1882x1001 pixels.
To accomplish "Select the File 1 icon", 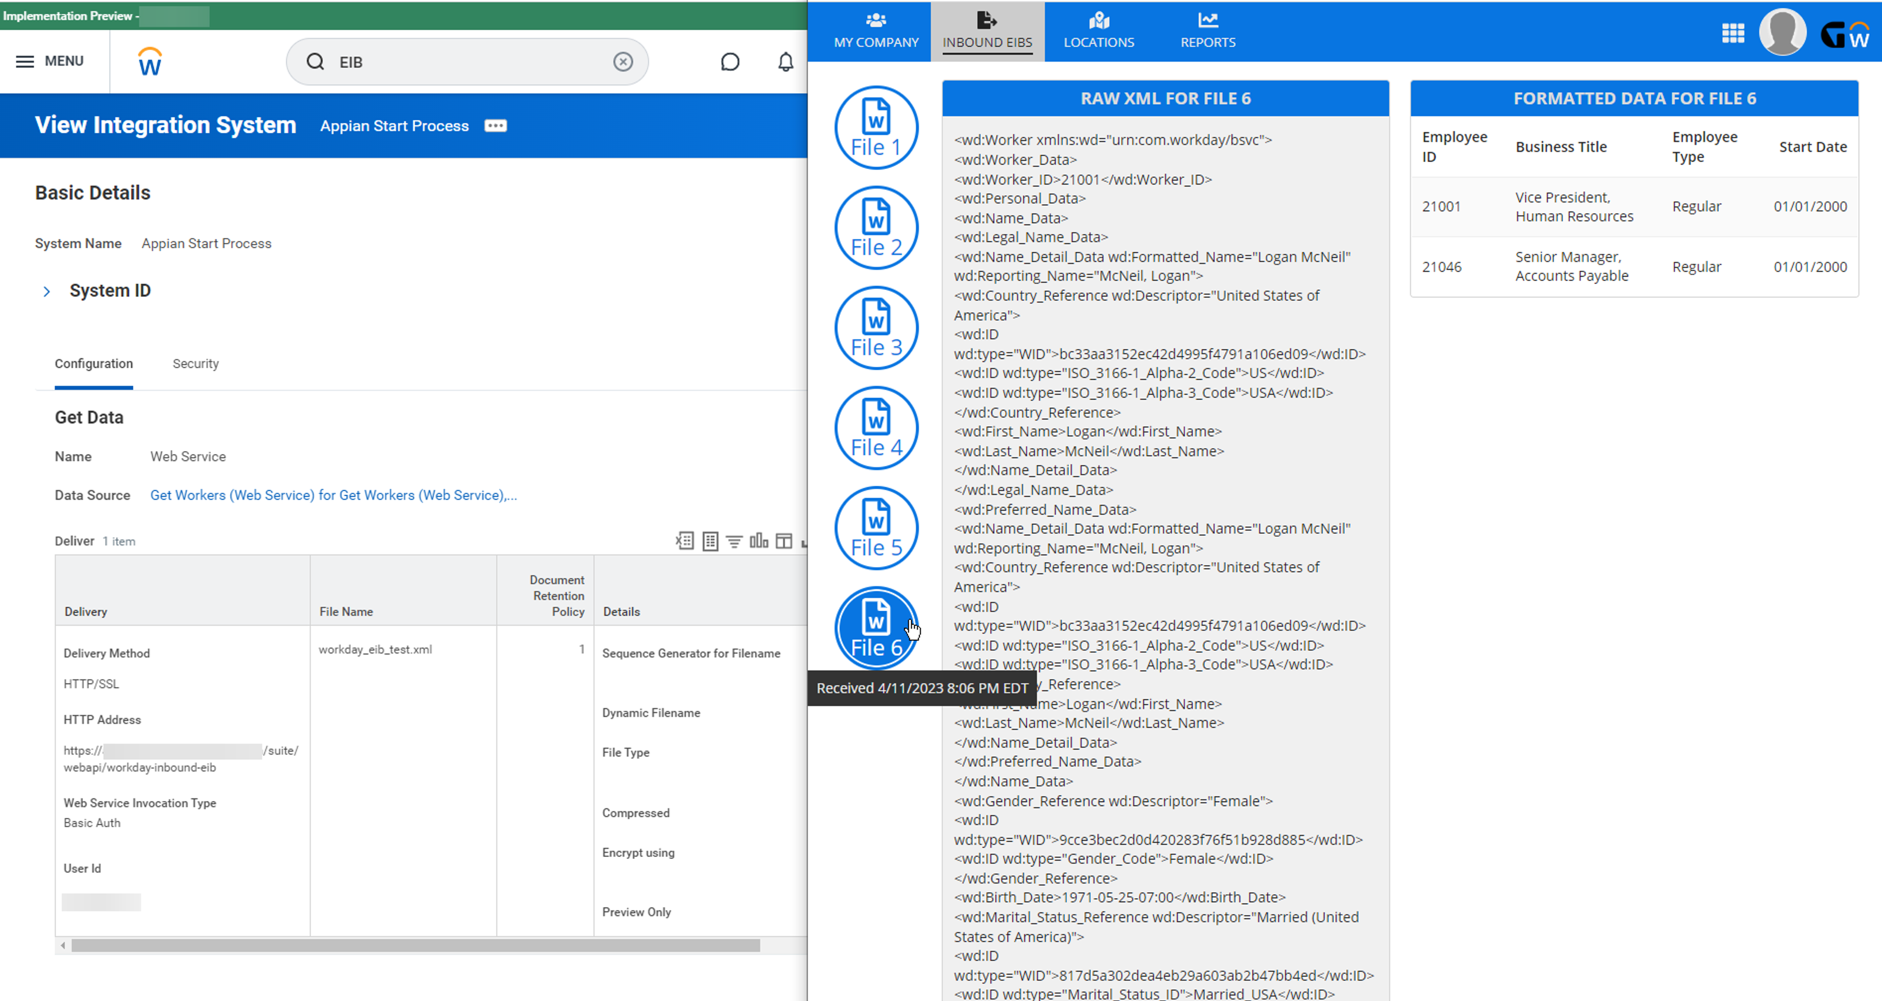I will pyautogui.click(x=876, y=128).
